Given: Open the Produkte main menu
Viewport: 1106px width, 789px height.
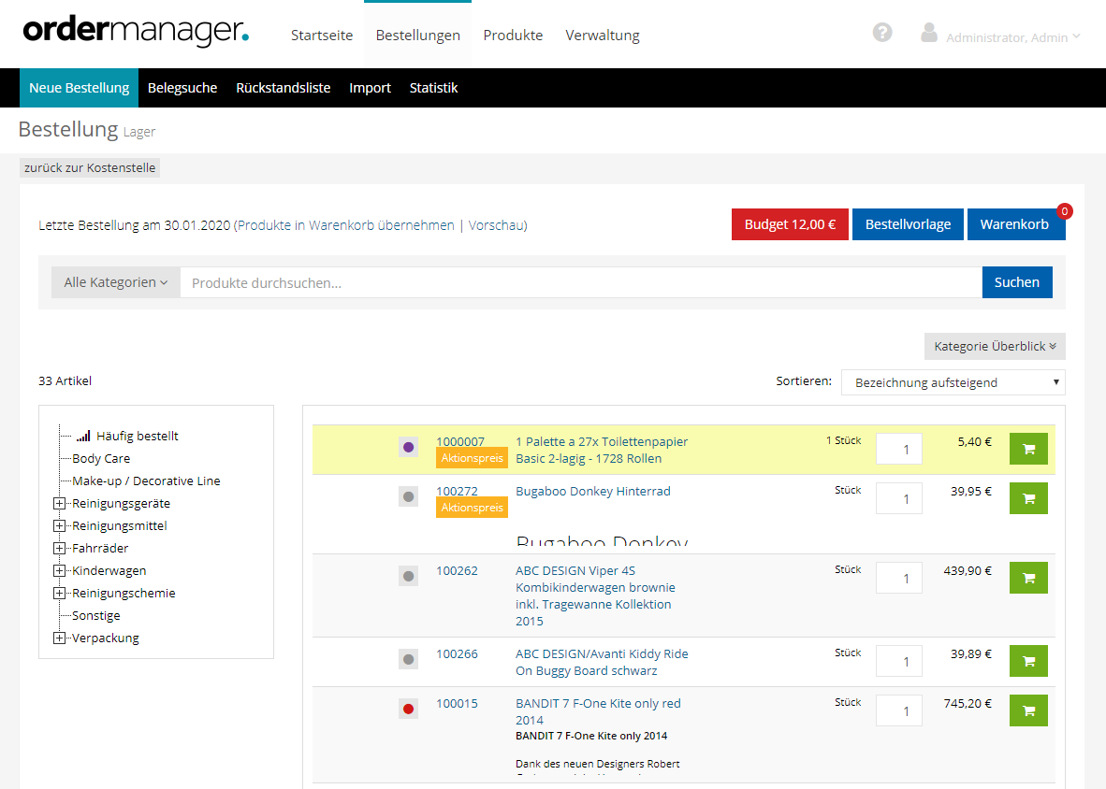Looking at the screenshot, I should 513,36.
